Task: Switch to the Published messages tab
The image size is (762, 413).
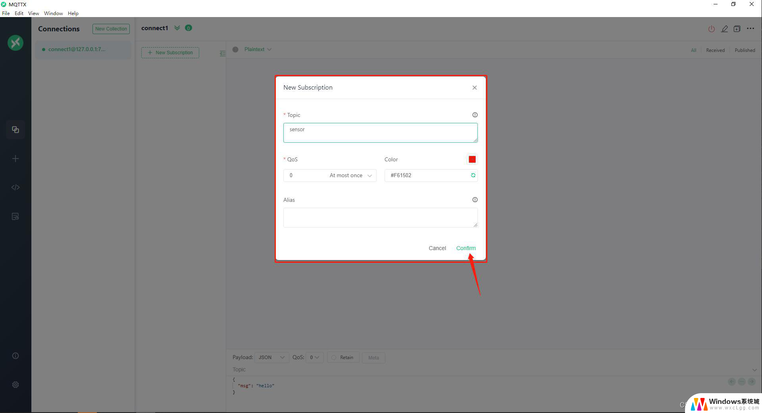Action: [745, 50]
